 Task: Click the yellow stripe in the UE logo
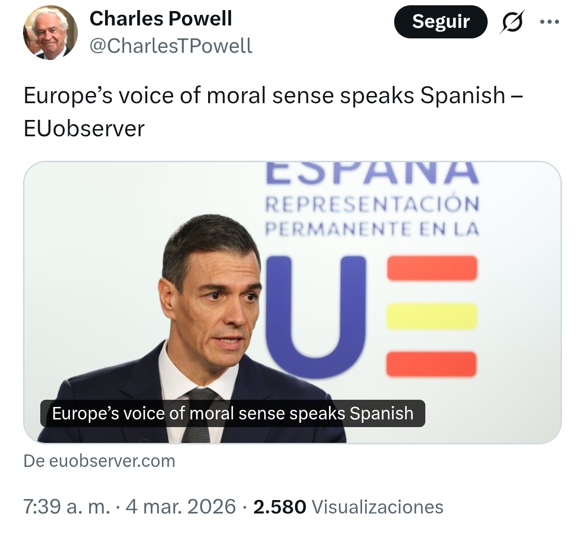click(x=432, y=316)
